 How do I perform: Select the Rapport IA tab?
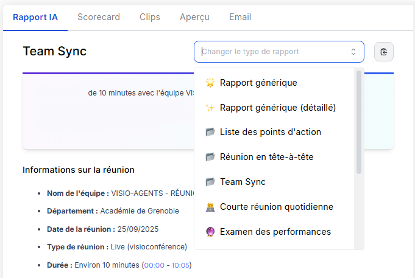pyautogui.click(x=35, y=17)
